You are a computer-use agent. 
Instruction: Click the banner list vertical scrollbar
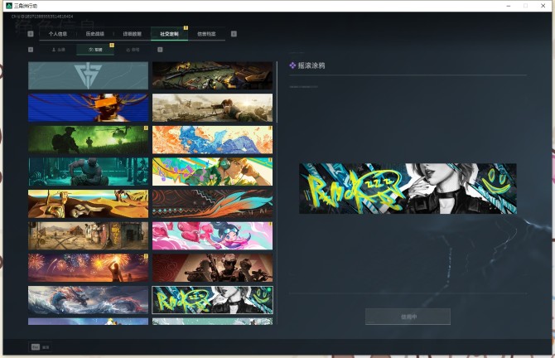pyautogui.click(x=277, y=93)
